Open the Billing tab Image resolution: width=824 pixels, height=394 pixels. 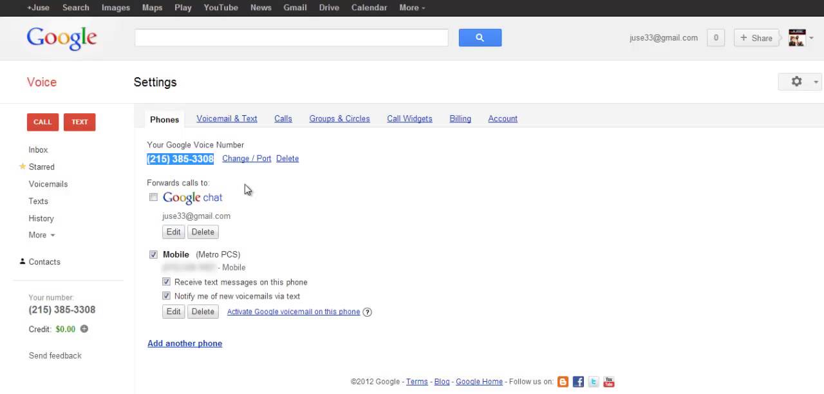click(460, 118)
